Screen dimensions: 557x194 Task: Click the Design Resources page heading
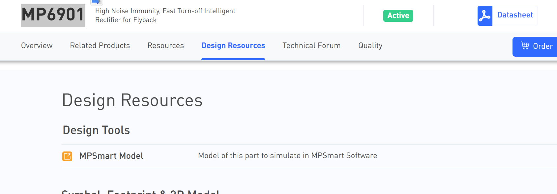[132, 100]
